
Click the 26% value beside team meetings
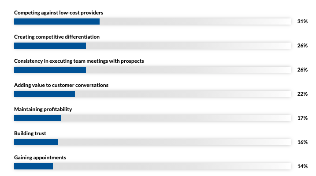[x=302, y=70]
